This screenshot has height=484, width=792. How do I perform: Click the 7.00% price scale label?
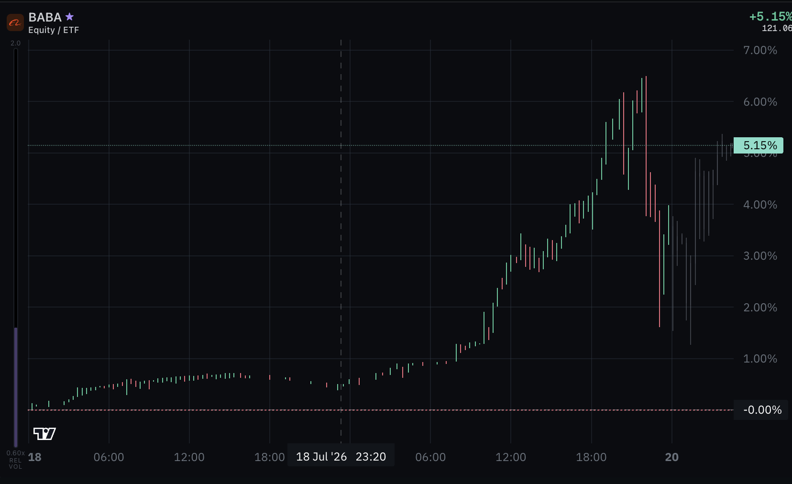tap(760, 50)
